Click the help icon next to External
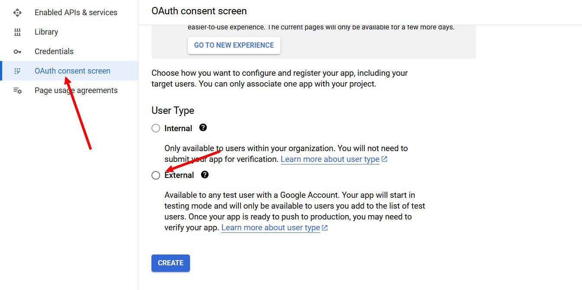The image size is (582, 290). point(205,174)
